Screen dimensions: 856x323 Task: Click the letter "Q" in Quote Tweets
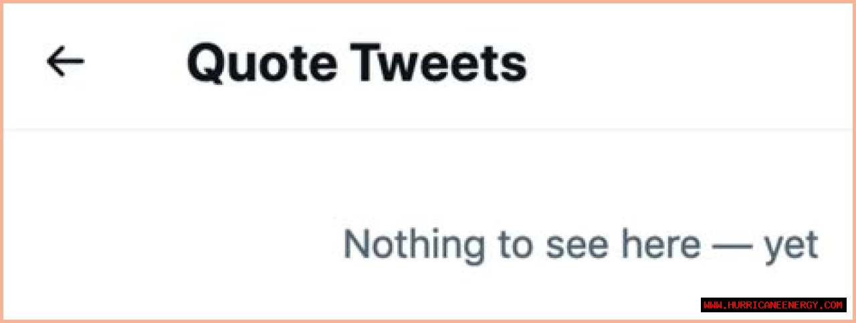(x=205, y=64)
